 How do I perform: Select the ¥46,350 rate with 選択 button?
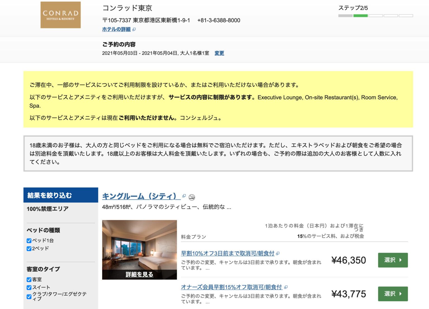pos(393,260)
